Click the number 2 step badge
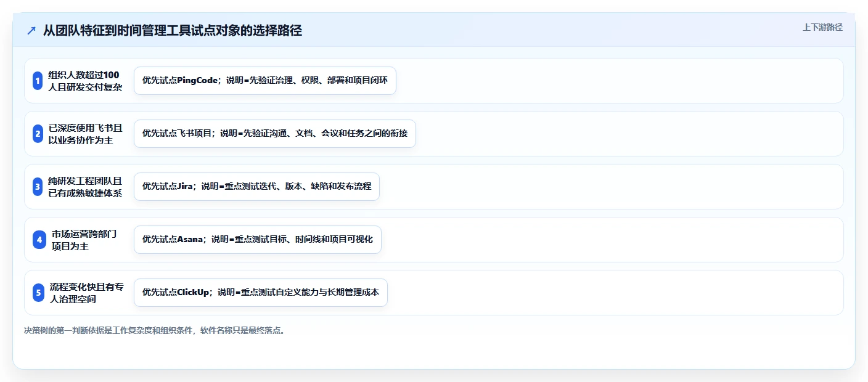Image resolution: width=868 pixels, height=382 pixels. click(x=38, y=134)
